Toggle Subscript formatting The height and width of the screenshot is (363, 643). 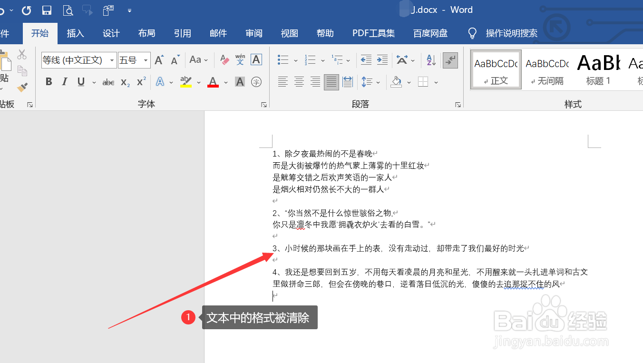tap(125, 82)
